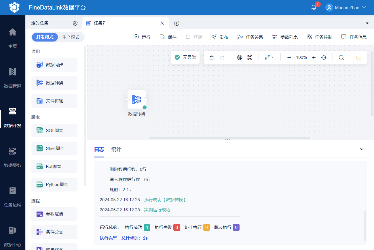Select the 数据同步 component

54,65
